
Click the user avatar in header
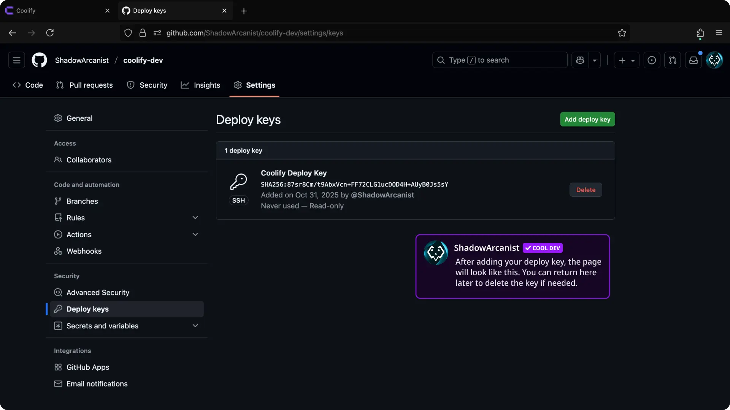714,60
